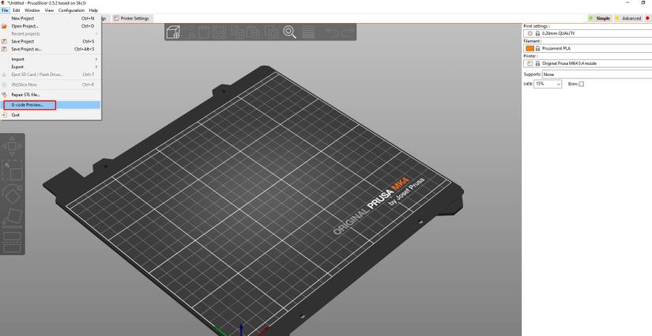The width and height of the screenshot is (652, 336).
Task: Open the Edit menu
Action: pyautogui.click(x=17, y=10)
